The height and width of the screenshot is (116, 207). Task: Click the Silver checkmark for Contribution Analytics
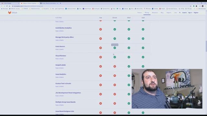click(x=129, y=29)
